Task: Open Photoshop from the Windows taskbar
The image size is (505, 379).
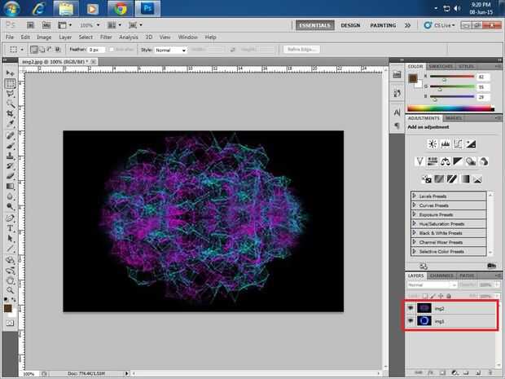Action: click(x=147, y=10)
